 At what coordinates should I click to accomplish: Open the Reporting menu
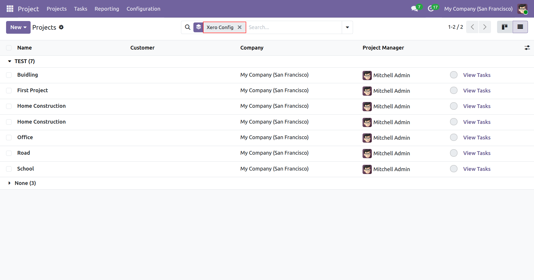click(107, 9)
